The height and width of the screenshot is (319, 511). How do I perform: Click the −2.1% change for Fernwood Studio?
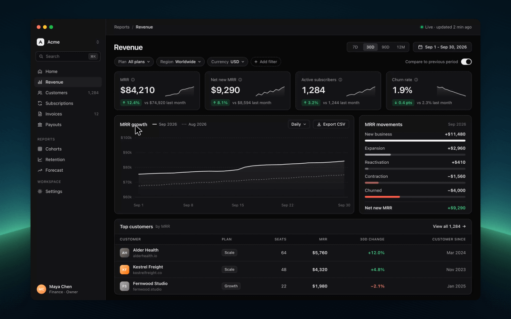tap(377, 286)
